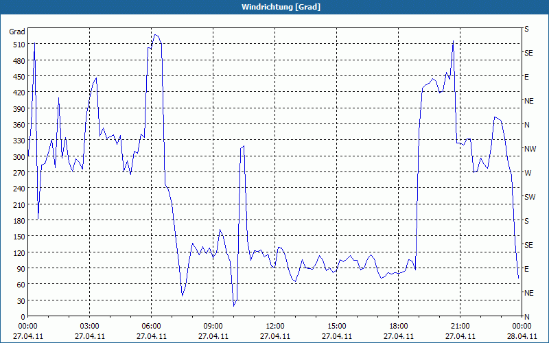
Task: Click the 120 y-axis value
Action: pyautogui.click(x=19, y=252)
